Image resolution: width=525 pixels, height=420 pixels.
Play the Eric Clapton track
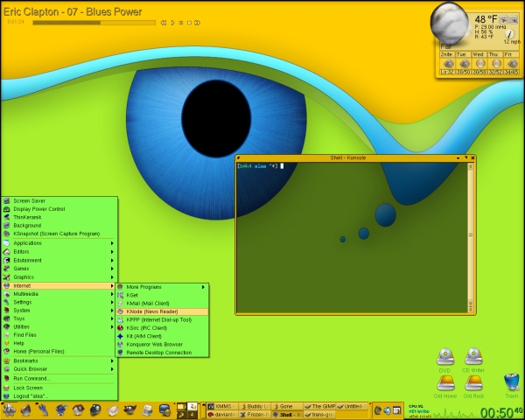pyautogui.click(x=172, y=23)
